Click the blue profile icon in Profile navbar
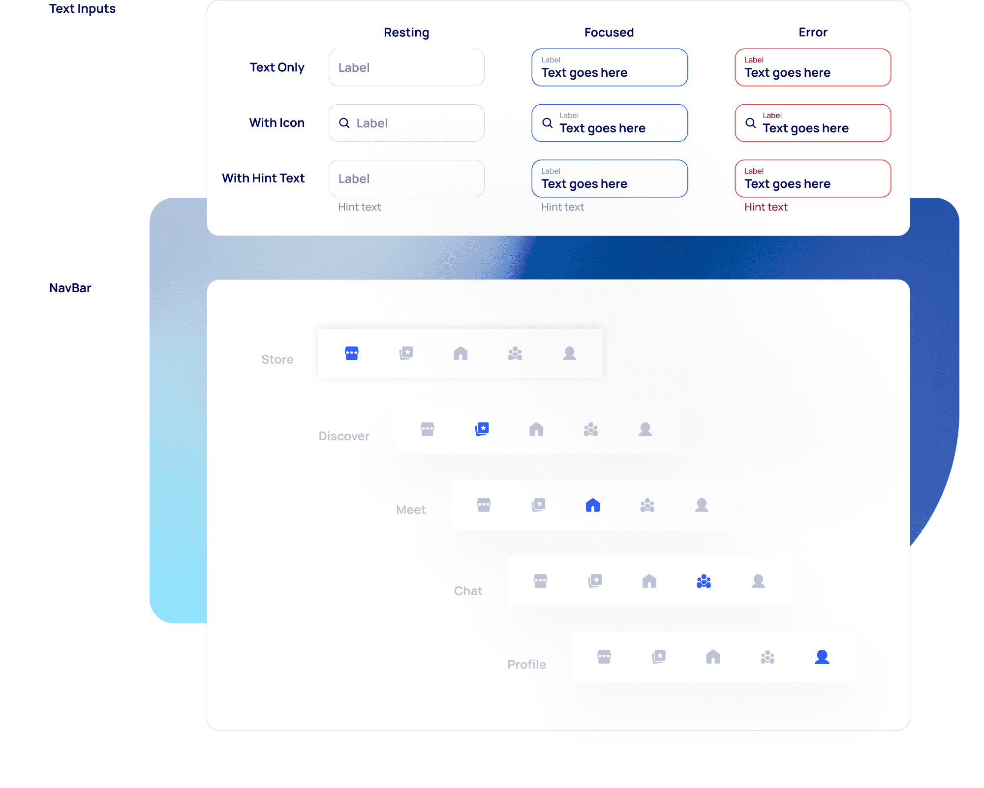The image size is (984, 788). pyautogui.click(x=822, y=657)
